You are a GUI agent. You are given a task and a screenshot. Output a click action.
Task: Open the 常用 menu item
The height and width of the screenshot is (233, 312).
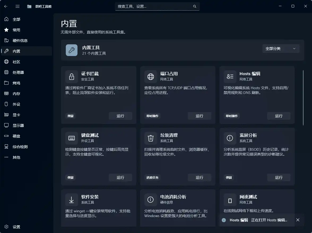click(27, 30)
